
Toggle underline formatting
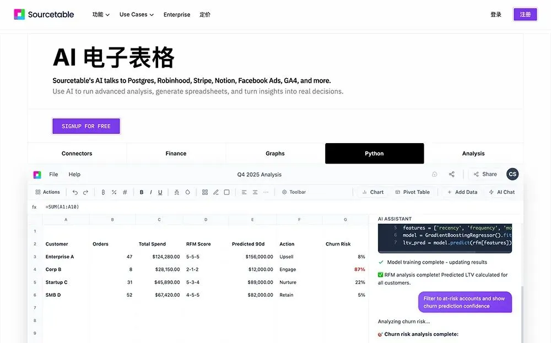[x=160, y=192]
